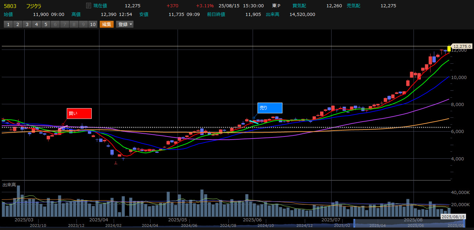This screenshot has height=230, width=474.
Task: Select the yellow latest candlestick
Action: tap(449, 49)
